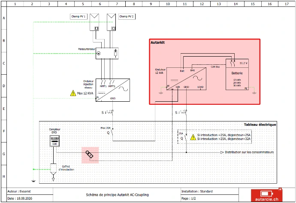Select the current sensor clamp in pink square
296x203 pixels.
[x=89, y=154]
